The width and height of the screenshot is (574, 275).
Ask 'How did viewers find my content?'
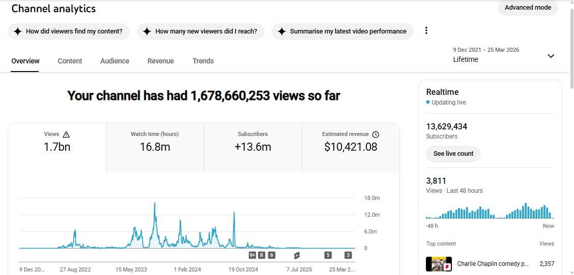[x=69, y=31]
